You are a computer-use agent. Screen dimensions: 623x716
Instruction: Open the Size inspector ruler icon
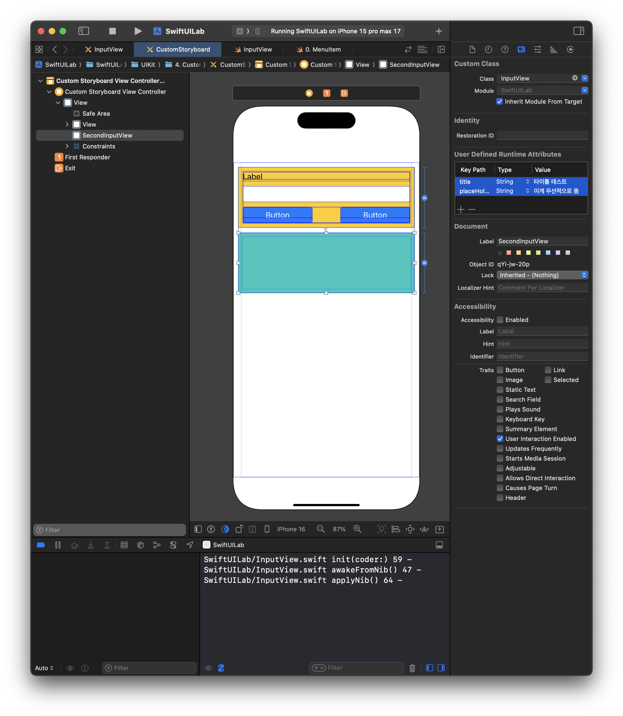[554, 49]
